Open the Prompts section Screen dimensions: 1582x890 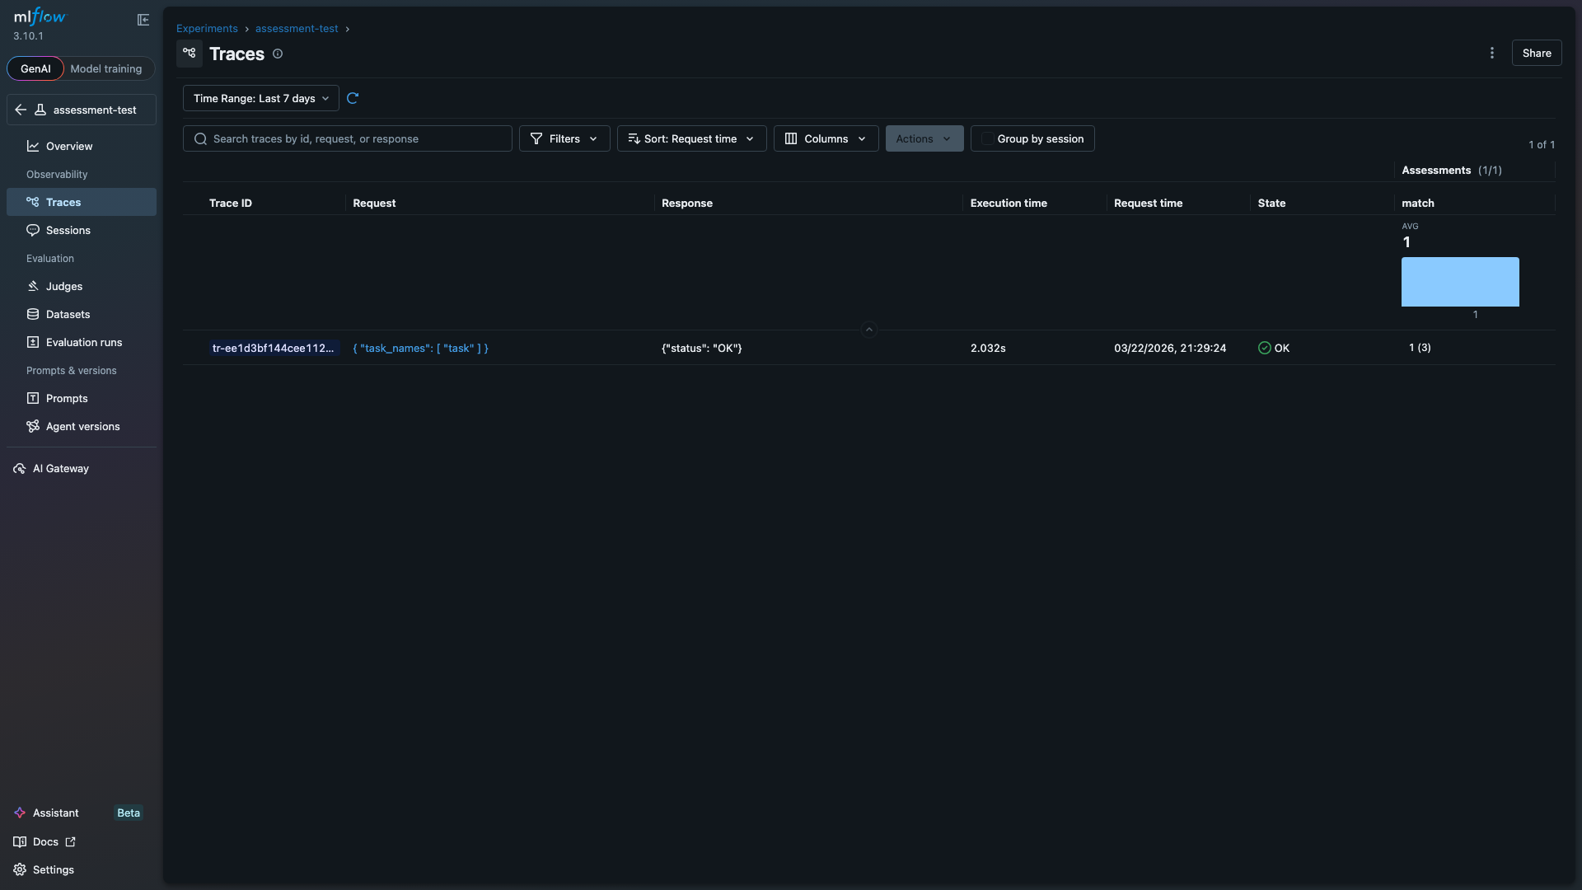65,398
